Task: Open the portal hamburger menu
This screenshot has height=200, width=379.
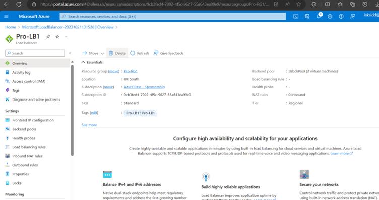Action: 6,16
